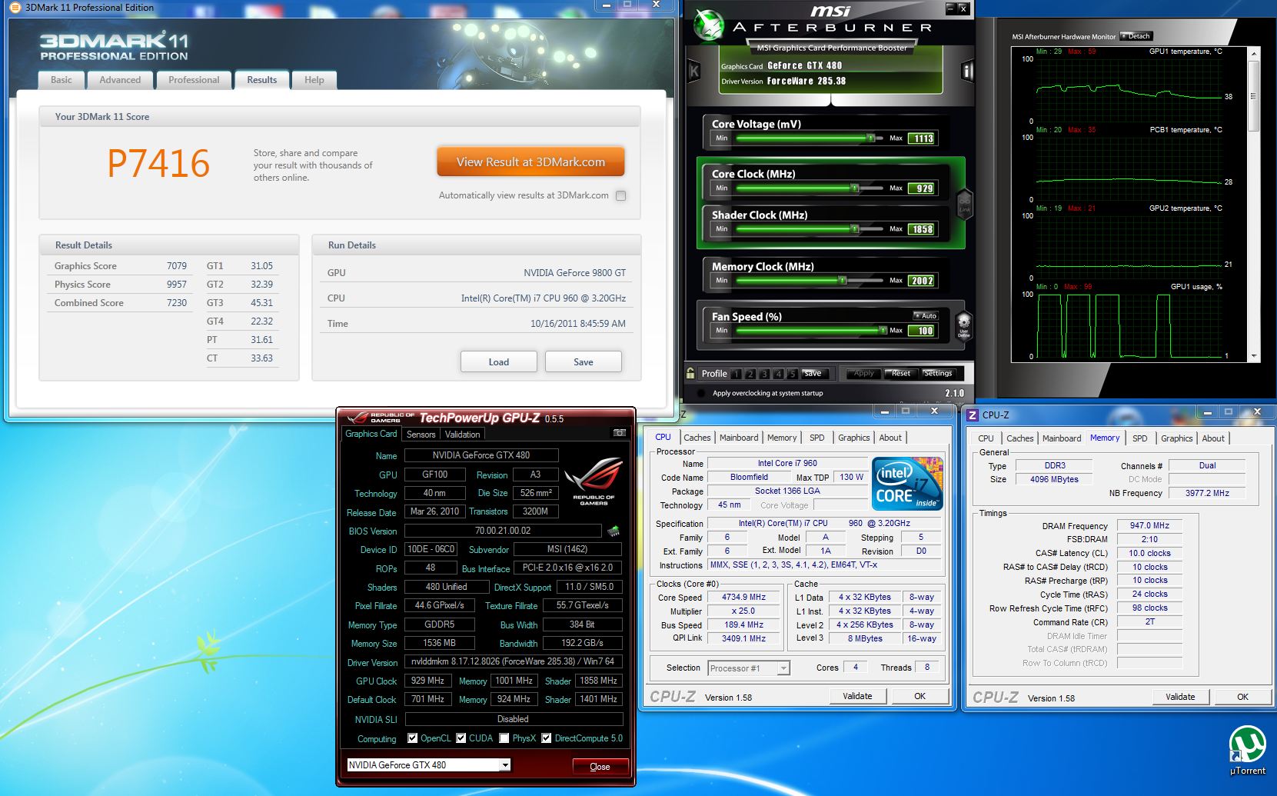Click Validate in the CPU-Z Memory window
This screenshot has height=796, width=1277.
(1180, 697)
